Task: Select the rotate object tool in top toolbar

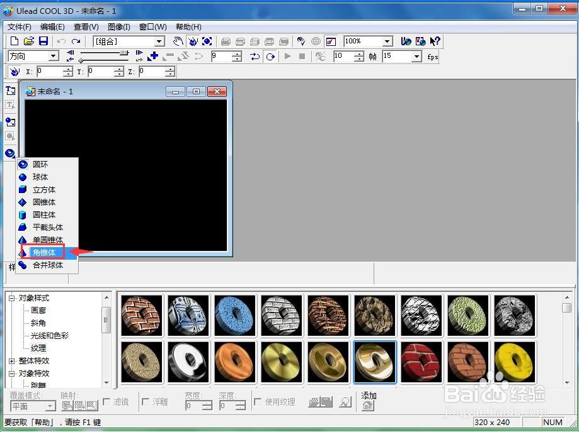Action: coord(192,42)
